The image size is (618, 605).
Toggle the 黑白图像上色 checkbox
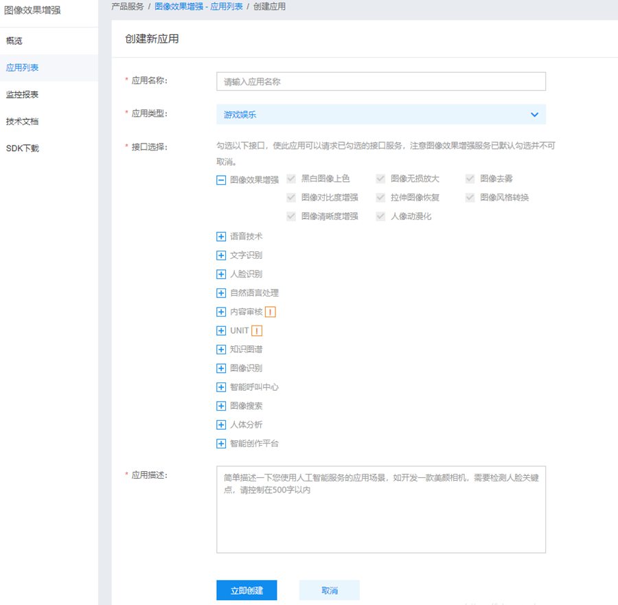[x=291, y=179]
